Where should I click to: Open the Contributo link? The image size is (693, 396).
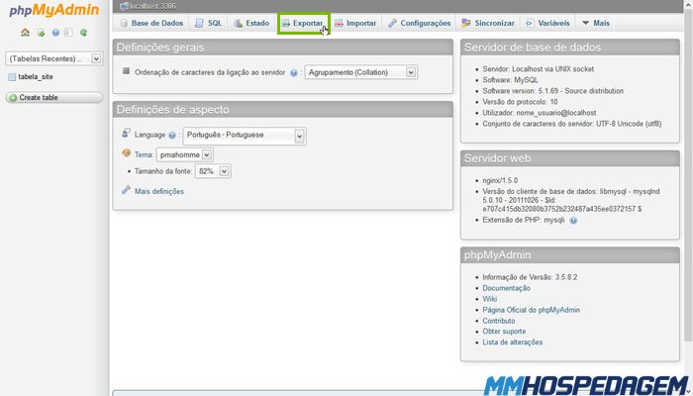(x=499, y=321)
